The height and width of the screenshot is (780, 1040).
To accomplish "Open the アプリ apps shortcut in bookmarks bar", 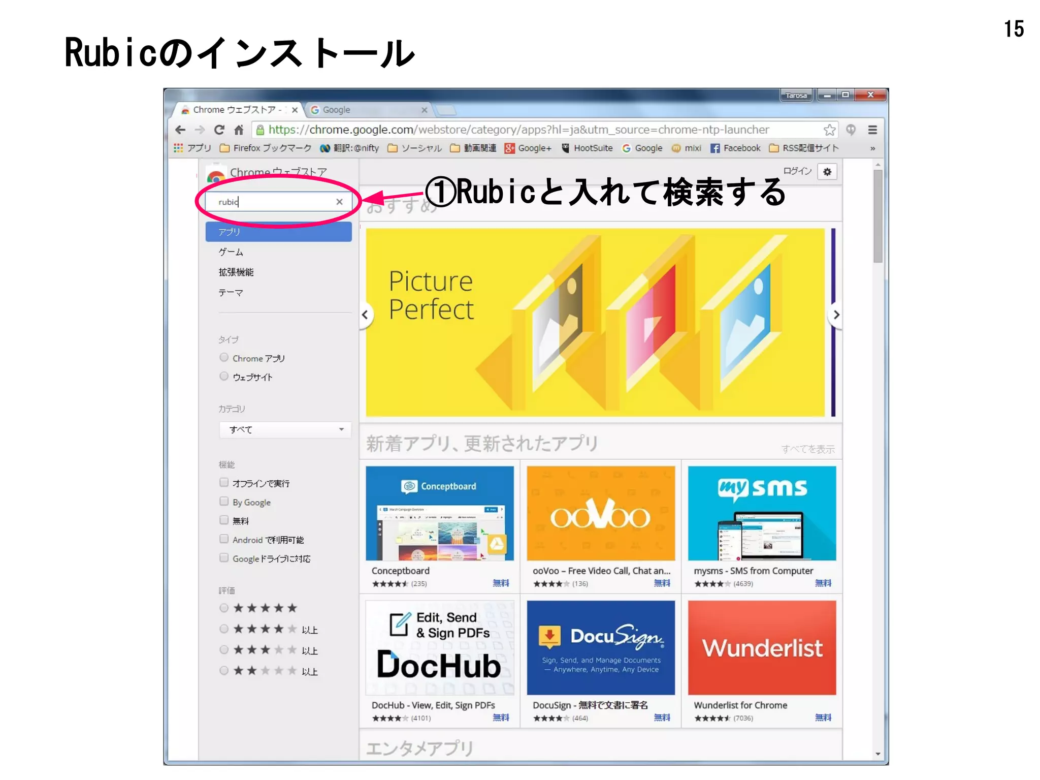I will 192,148.
